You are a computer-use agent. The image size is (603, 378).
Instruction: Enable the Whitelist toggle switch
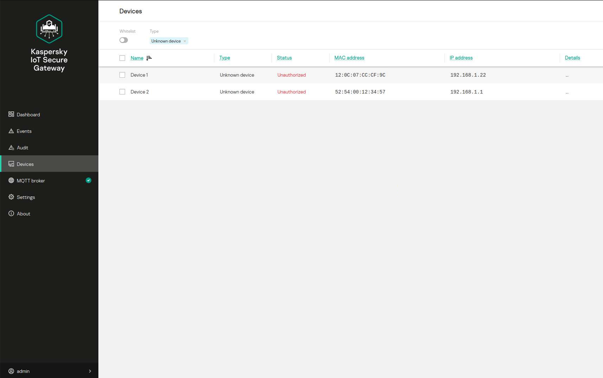(x=123, y=40)
